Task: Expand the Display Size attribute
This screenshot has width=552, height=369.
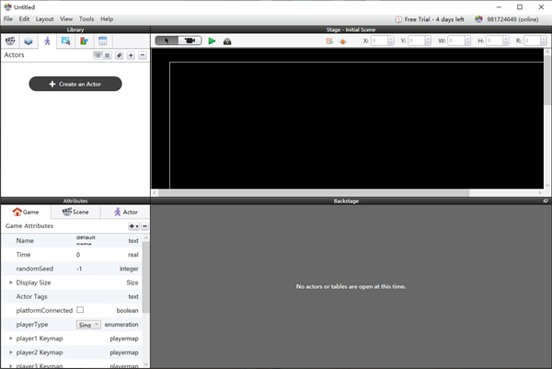Action: point(11,283)
